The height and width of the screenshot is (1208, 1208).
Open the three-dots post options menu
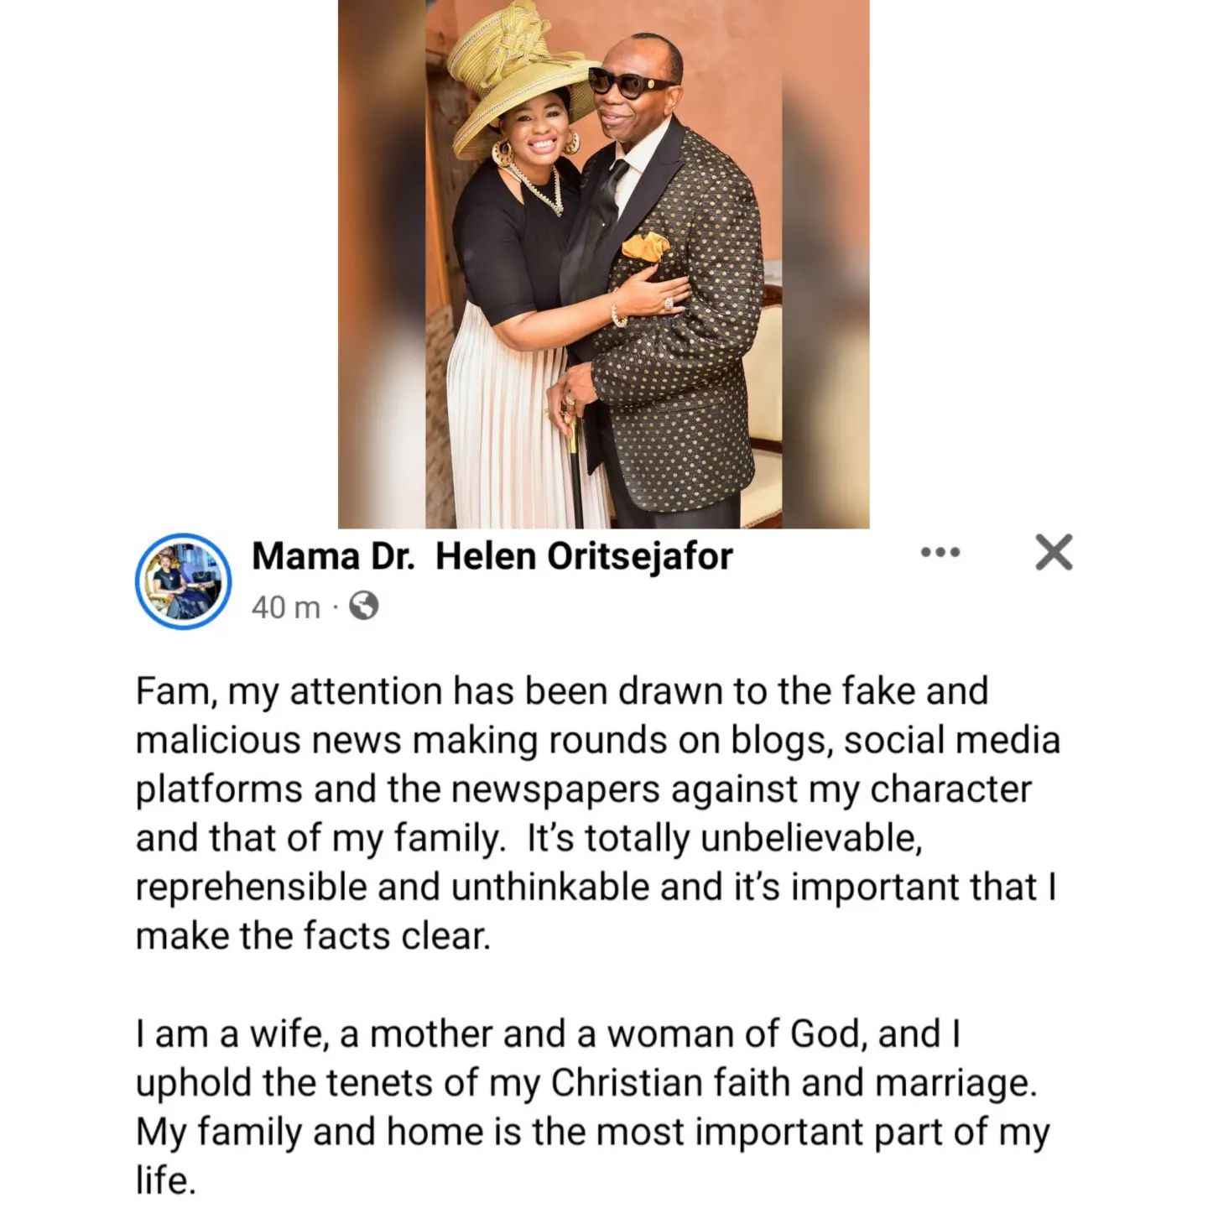point(940,553)
